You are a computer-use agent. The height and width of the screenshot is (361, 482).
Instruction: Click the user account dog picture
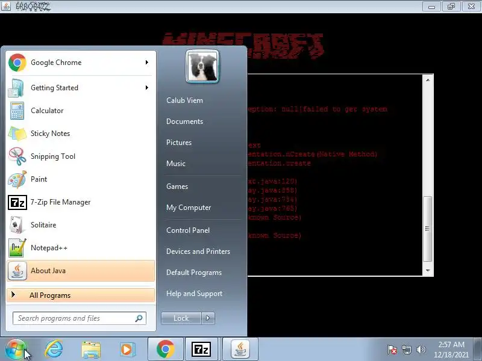[202, 67]
